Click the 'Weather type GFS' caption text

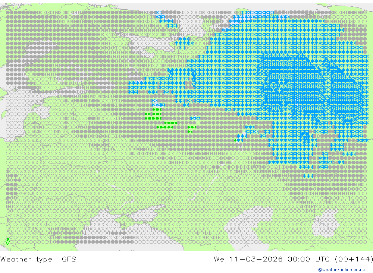(38, 259)
